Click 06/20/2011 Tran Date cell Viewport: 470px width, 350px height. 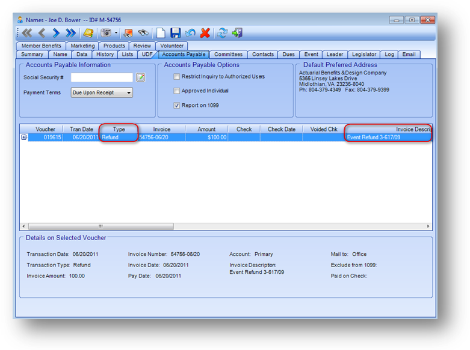coord(81,137)
